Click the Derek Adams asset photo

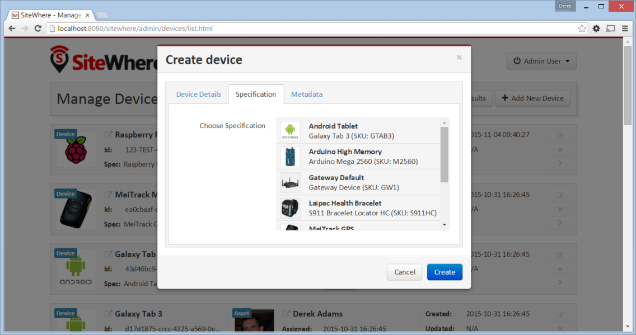point(254,321)
